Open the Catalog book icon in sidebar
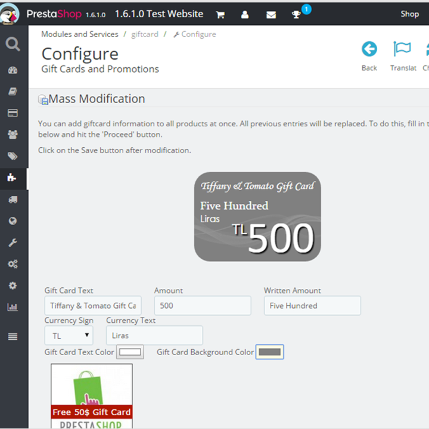This screenshot has width=429, height=429. [13, 91]
